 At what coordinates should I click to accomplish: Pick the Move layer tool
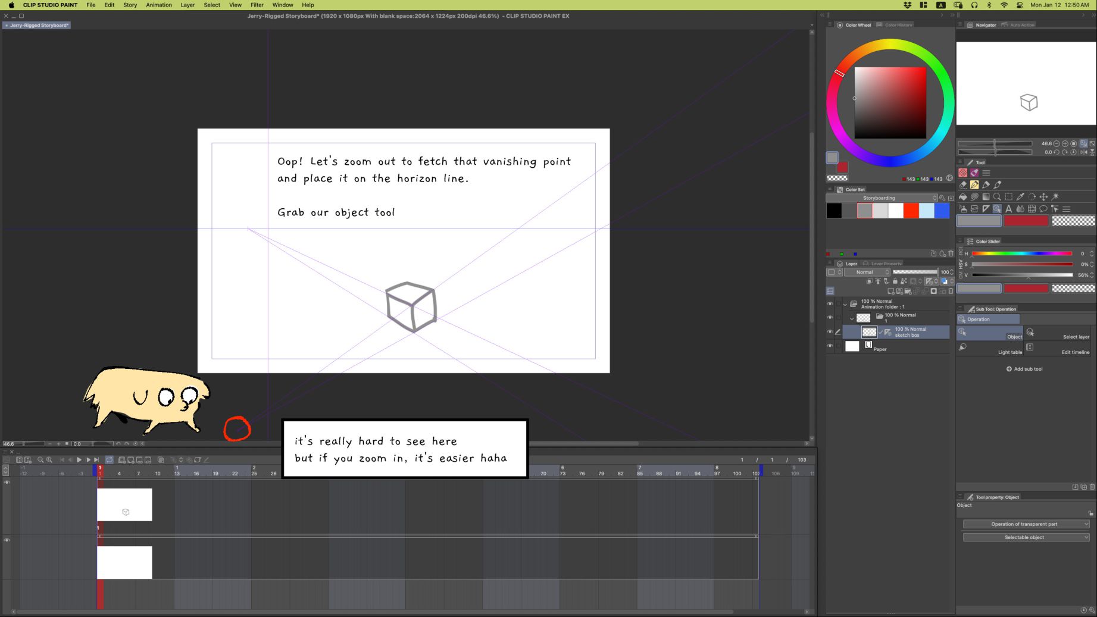1043,197
